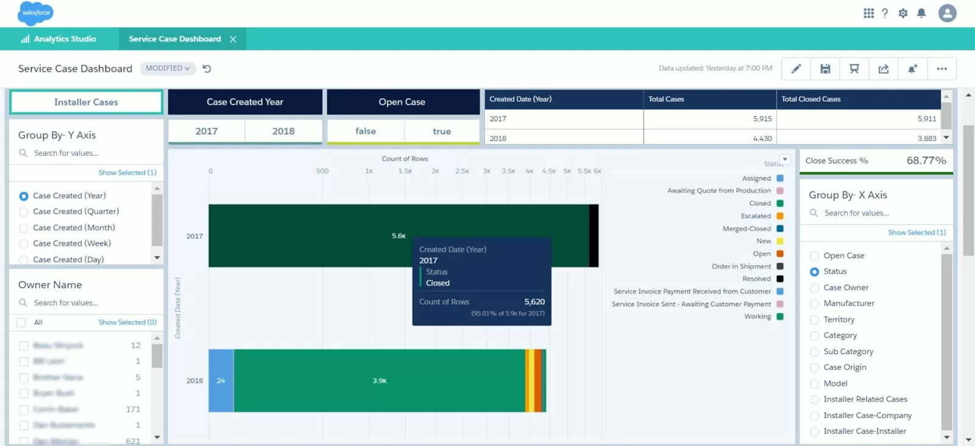Sort by Total Closed Cases column header
The image size is (975, 446).
(859, 99)
